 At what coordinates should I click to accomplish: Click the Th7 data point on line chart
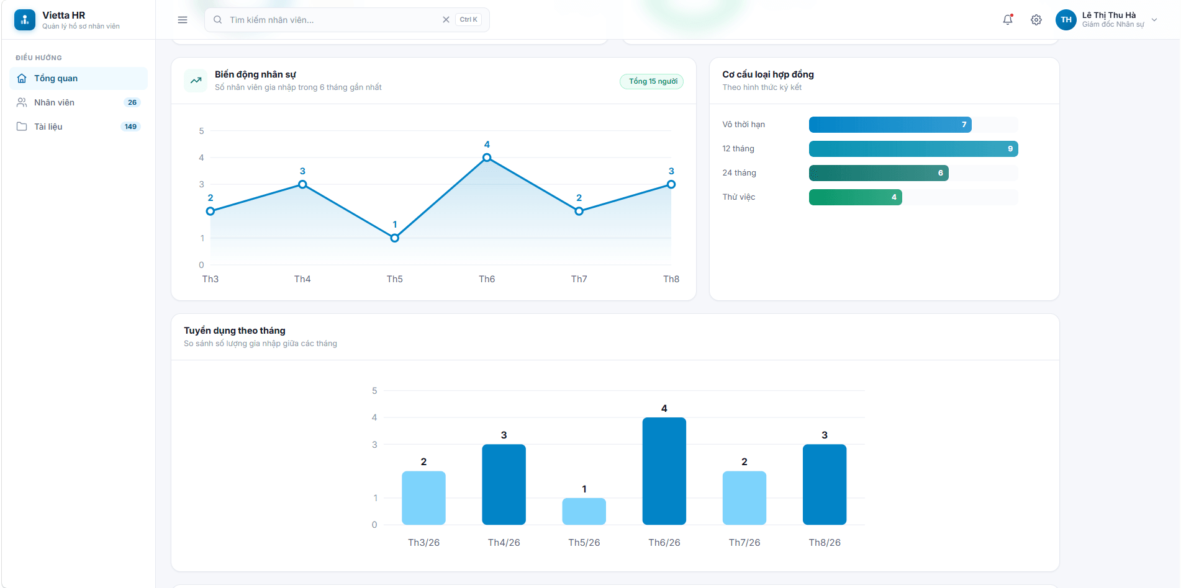click(579, 212)
